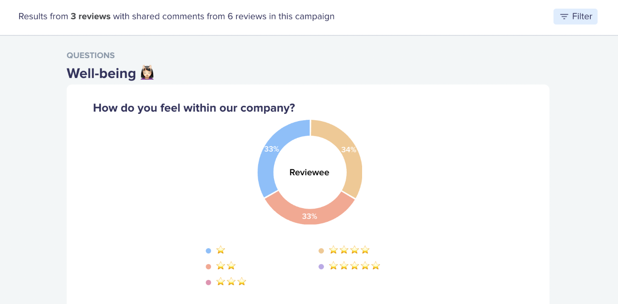
Task: Click the two stars legend entry
Action: point(226,266)
